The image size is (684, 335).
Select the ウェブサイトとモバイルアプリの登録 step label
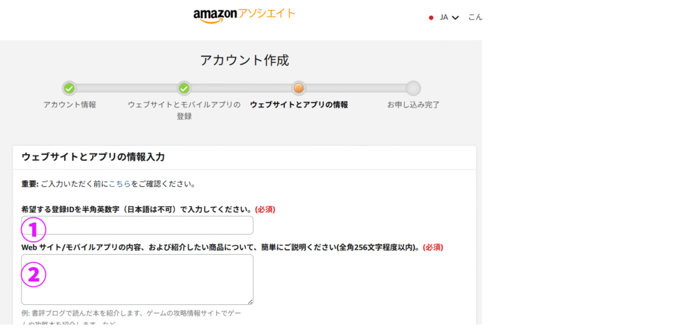tap(184, 110)
